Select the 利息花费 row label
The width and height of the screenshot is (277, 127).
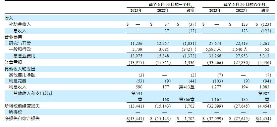coord(18,81)
